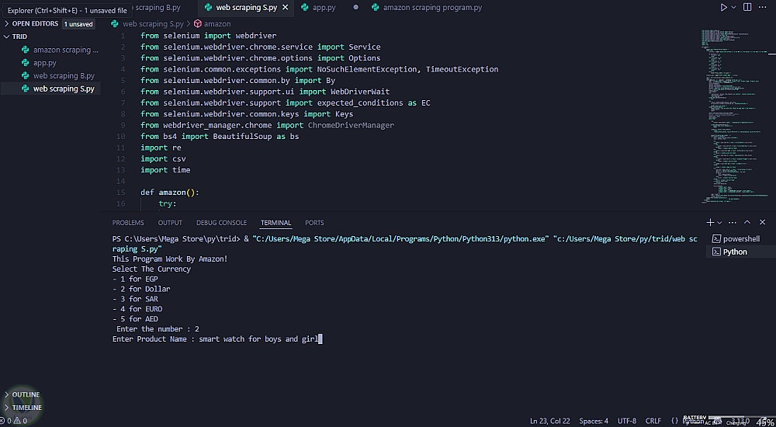Open the OUTPUT panel tab

tap(170, 223)
